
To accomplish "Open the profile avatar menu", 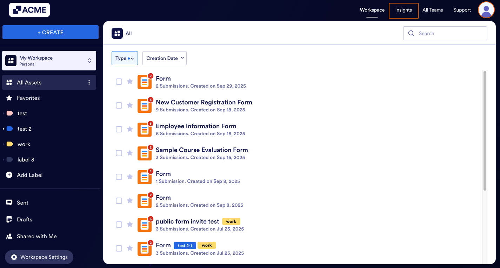I will 486,10.
